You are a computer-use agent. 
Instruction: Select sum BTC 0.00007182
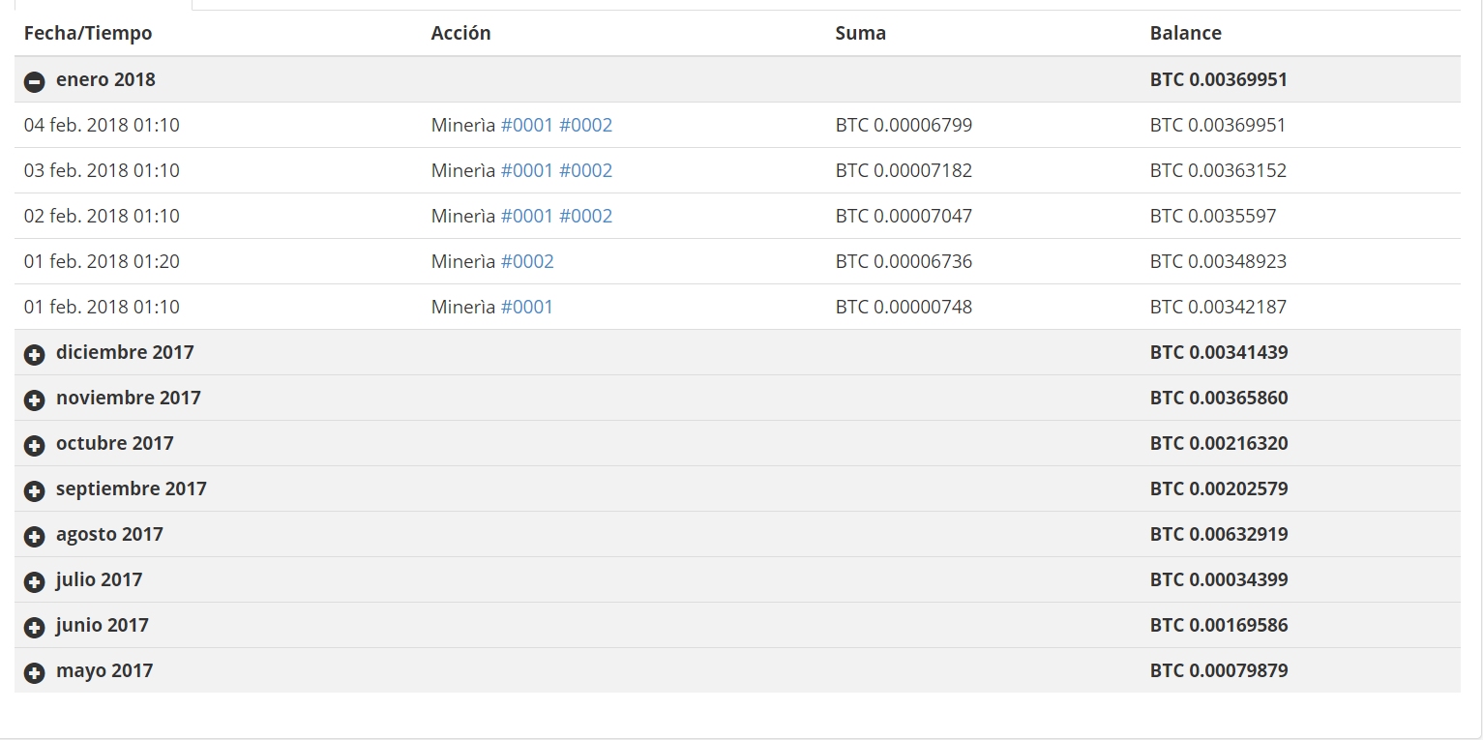point(904,170)
